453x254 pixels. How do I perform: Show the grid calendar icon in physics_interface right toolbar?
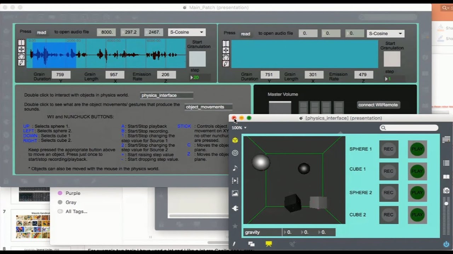click(446, 140)
